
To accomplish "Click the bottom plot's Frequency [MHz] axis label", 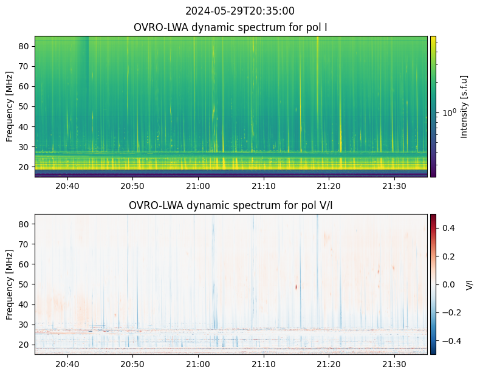I will (x=10, y=284).
